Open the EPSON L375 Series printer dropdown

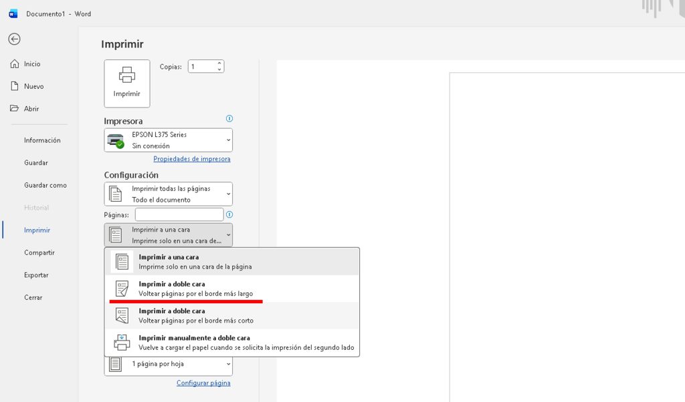click(x=169, y=140)
